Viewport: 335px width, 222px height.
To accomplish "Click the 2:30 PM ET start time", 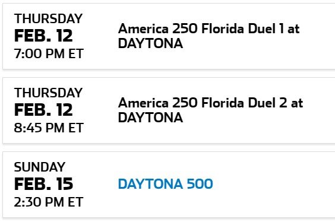I will pos(49,202).
